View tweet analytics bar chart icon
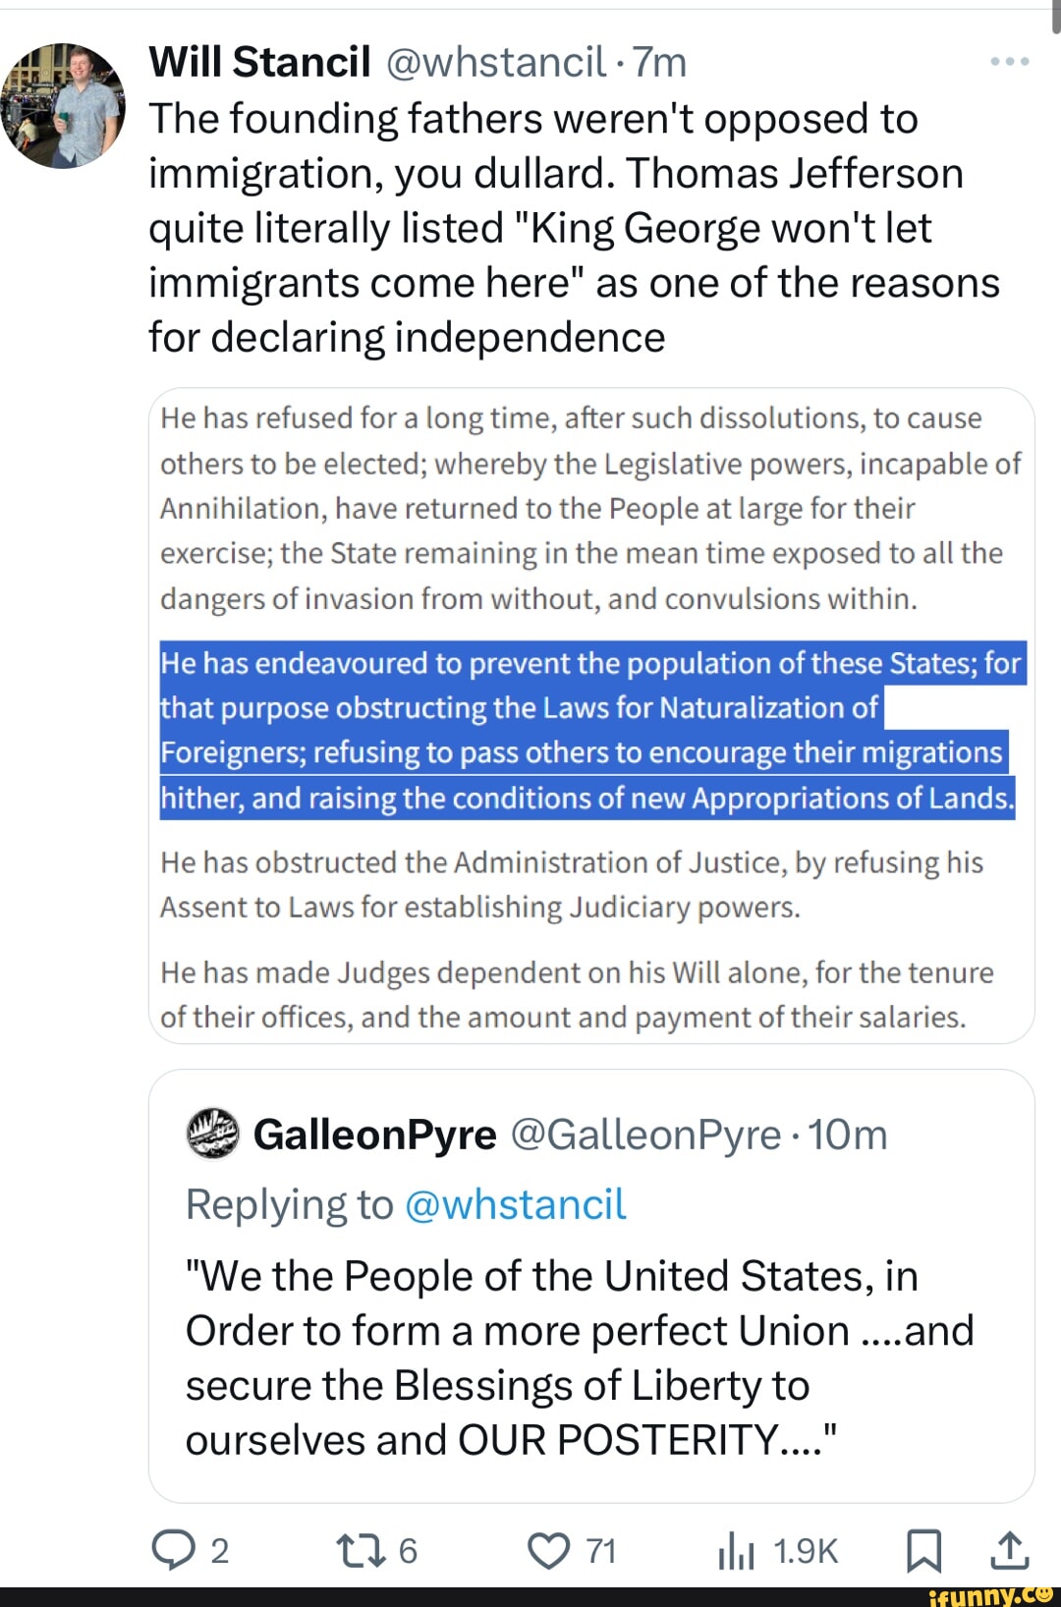1061x1607 pixels. [736, 1551]
